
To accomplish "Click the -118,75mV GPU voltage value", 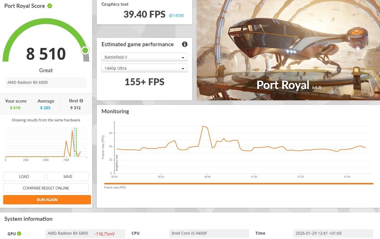I will [104, 234].
